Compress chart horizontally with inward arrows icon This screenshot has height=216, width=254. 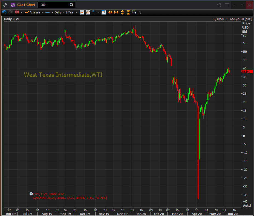[x=116, y=12]
